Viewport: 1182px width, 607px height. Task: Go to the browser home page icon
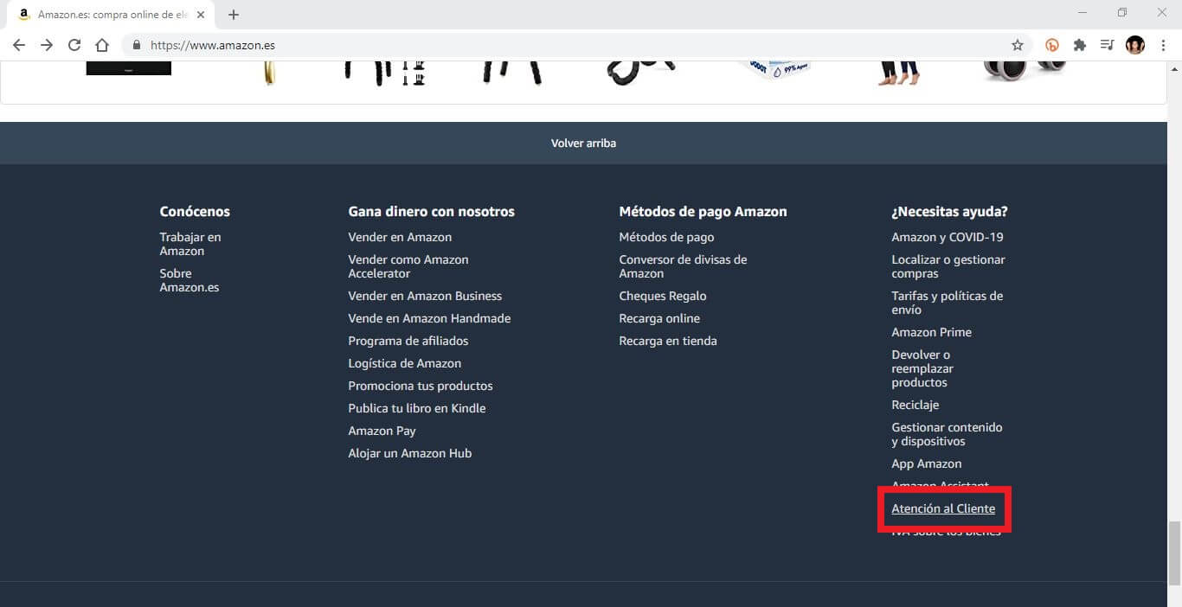click(x=102, y=45)
